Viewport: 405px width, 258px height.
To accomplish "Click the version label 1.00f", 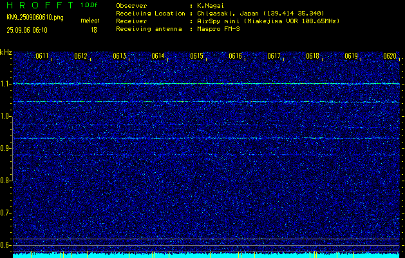I will pyautogui.click(x=89, y=5).
